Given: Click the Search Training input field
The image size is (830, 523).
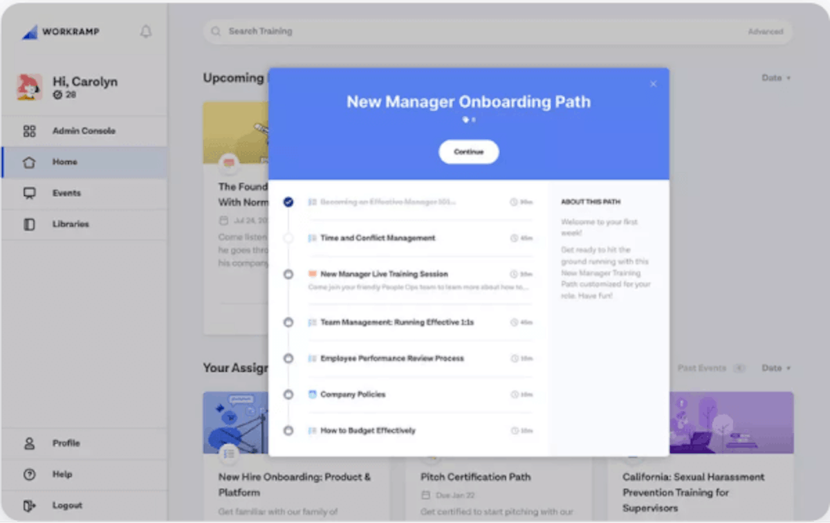Looking at the screenshot, I should (498, 32).
